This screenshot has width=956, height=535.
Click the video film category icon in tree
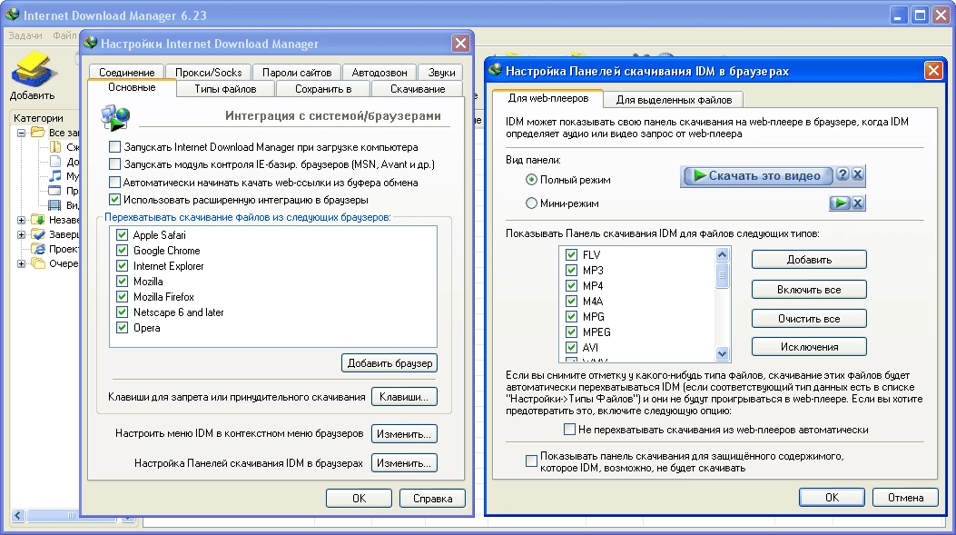(54, 205)
